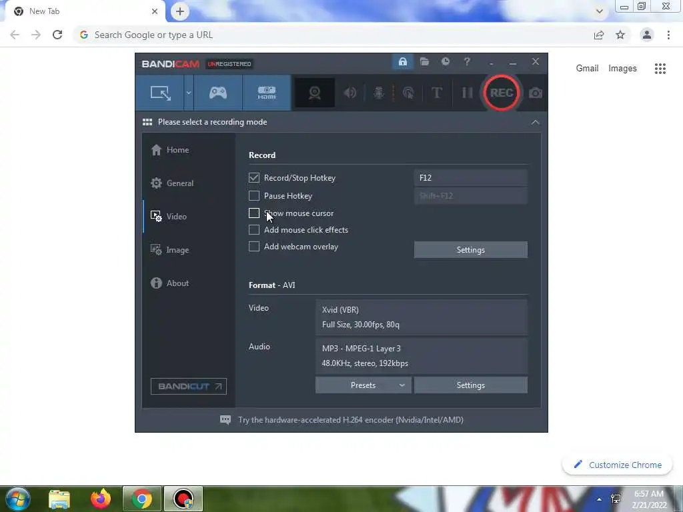Bookmark page with Chrome star icon
Viewport: 683px width, 512px height.
pos(620,35)
